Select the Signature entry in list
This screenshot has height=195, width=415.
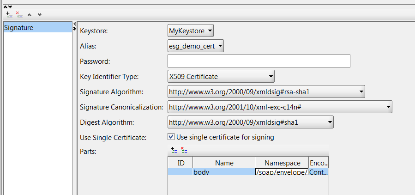(37, 28)
